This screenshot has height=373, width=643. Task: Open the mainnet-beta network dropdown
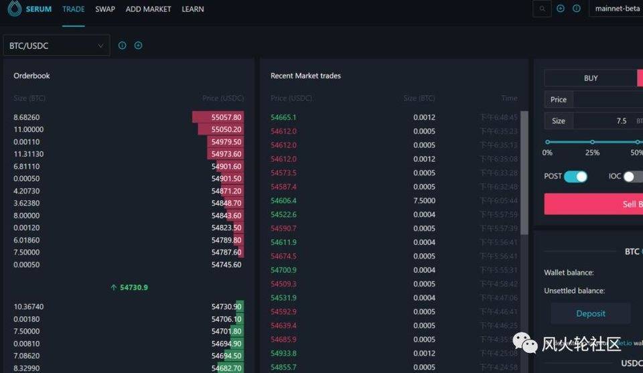pos(617,9)
